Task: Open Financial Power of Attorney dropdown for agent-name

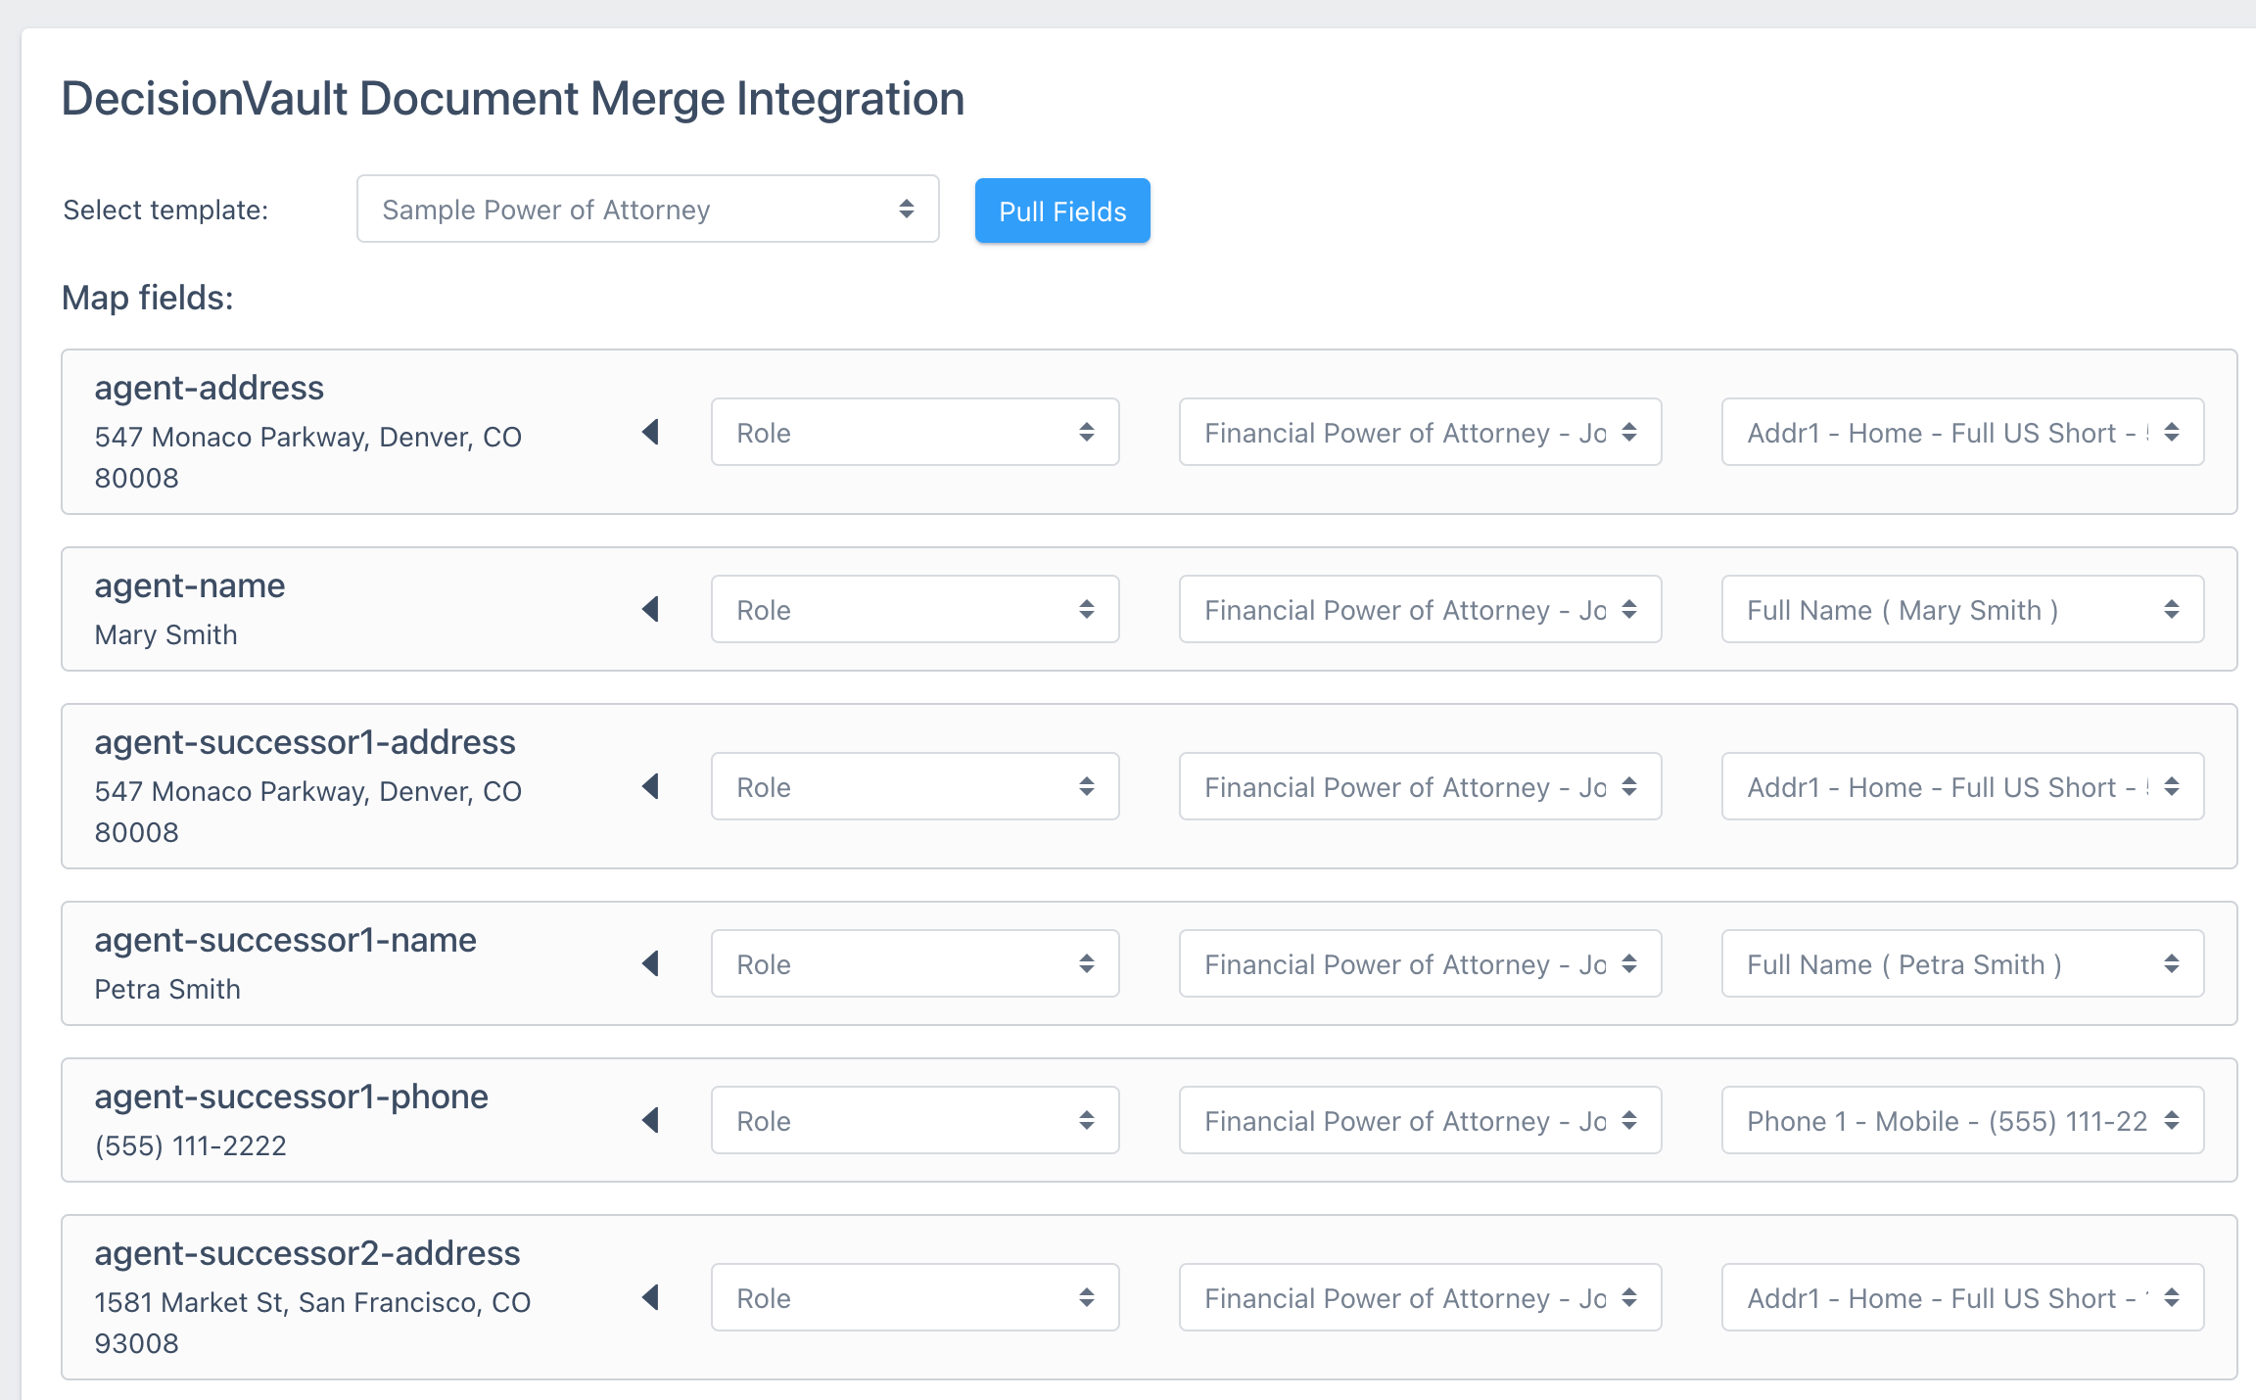Action: click(x=1419, y=609)
